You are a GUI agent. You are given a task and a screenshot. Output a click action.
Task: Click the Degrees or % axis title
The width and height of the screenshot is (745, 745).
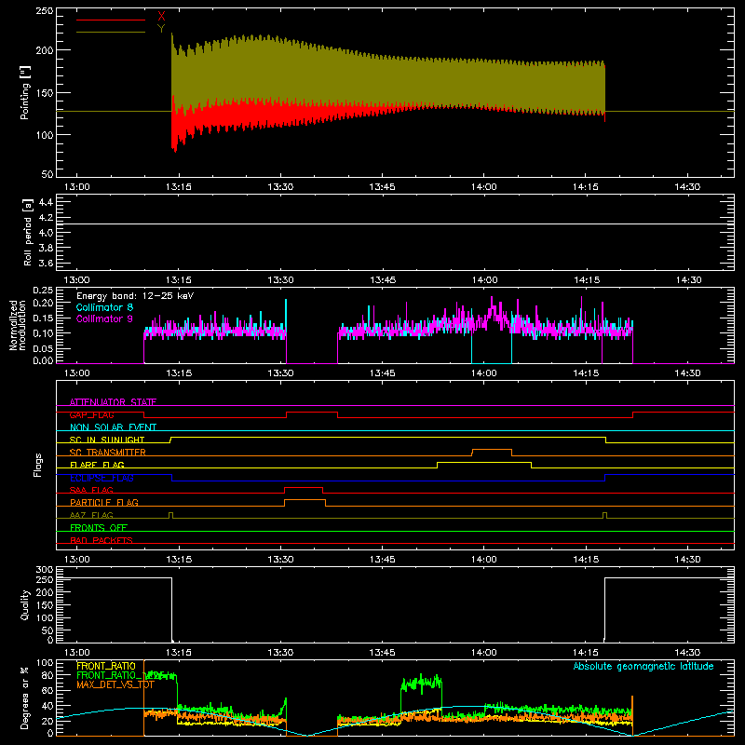(25, 698)
